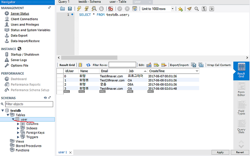This screenshot has height=156, width=250.
Task: Switch to the Form Editor view
Action: pos(241,89)
